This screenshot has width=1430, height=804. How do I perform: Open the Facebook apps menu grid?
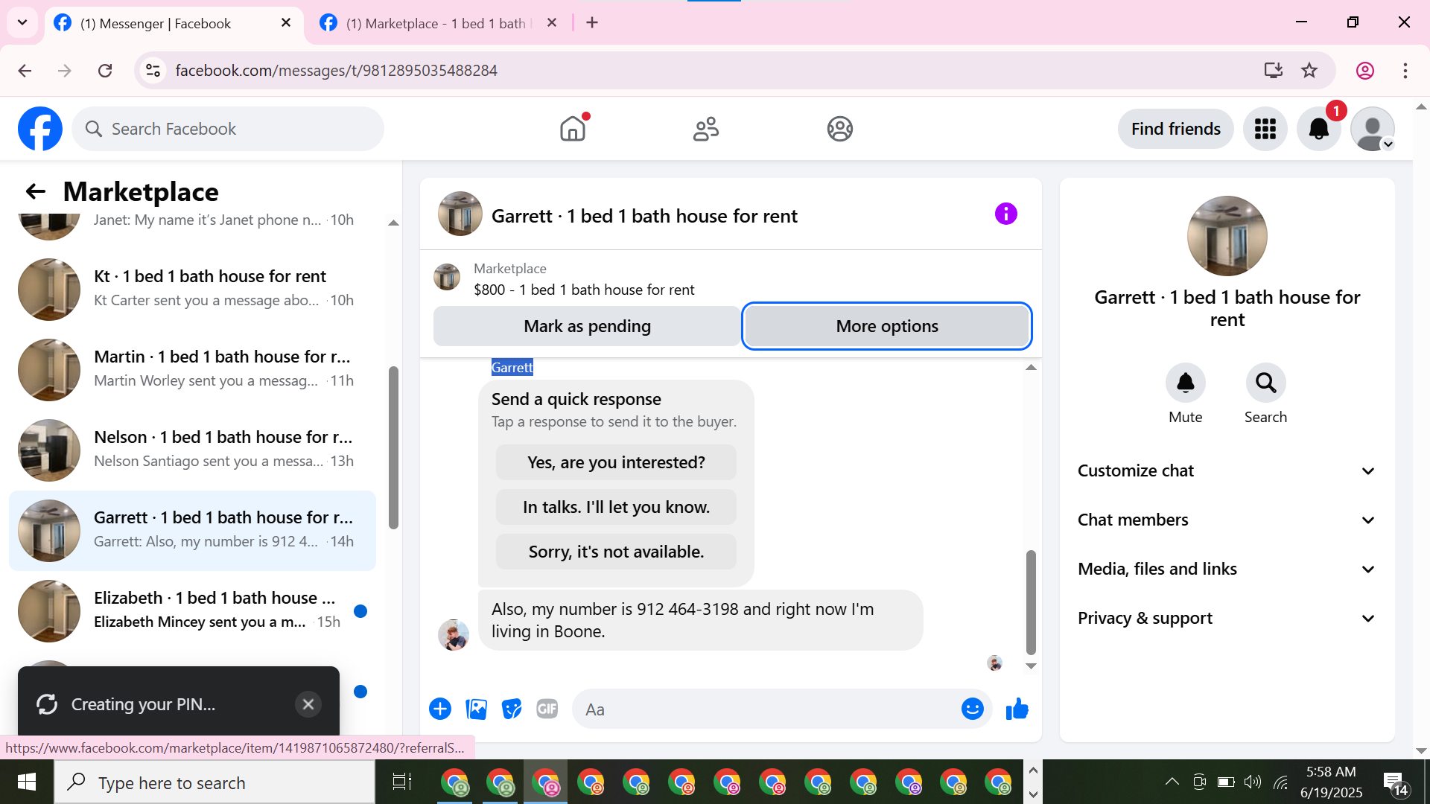pyautogui.click(x=1265, y=129)
